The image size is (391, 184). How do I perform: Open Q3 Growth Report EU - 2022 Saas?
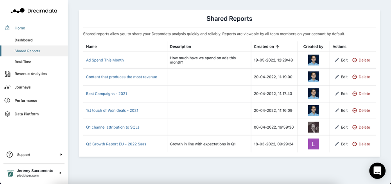click(116, 144)
